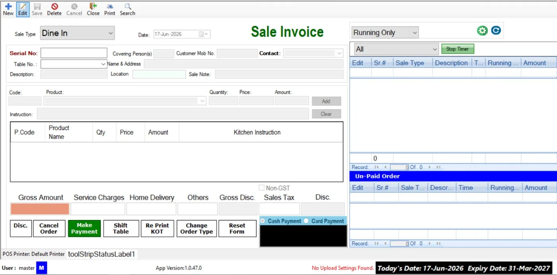Go to first record in Running orders navigator
Image resolution: width=557 pixels, height=275 pixels.
click(376, 167)
